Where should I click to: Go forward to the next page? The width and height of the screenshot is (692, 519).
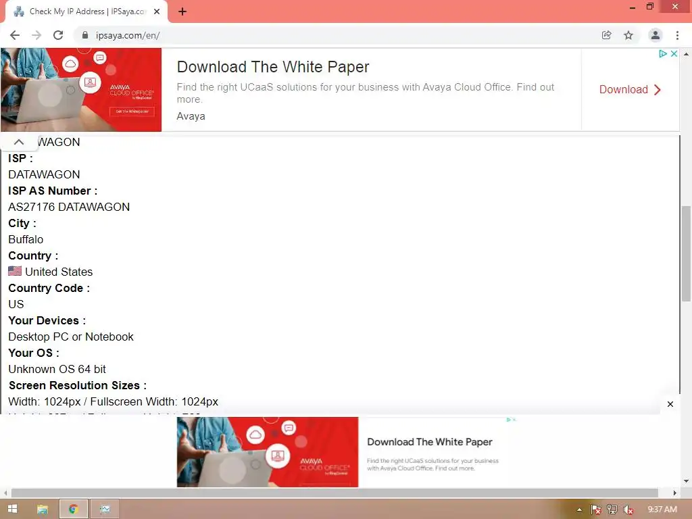36,35
